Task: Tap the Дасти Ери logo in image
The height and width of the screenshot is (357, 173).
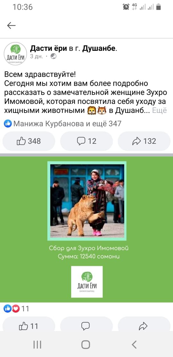Action: click(x=87, y=282)
